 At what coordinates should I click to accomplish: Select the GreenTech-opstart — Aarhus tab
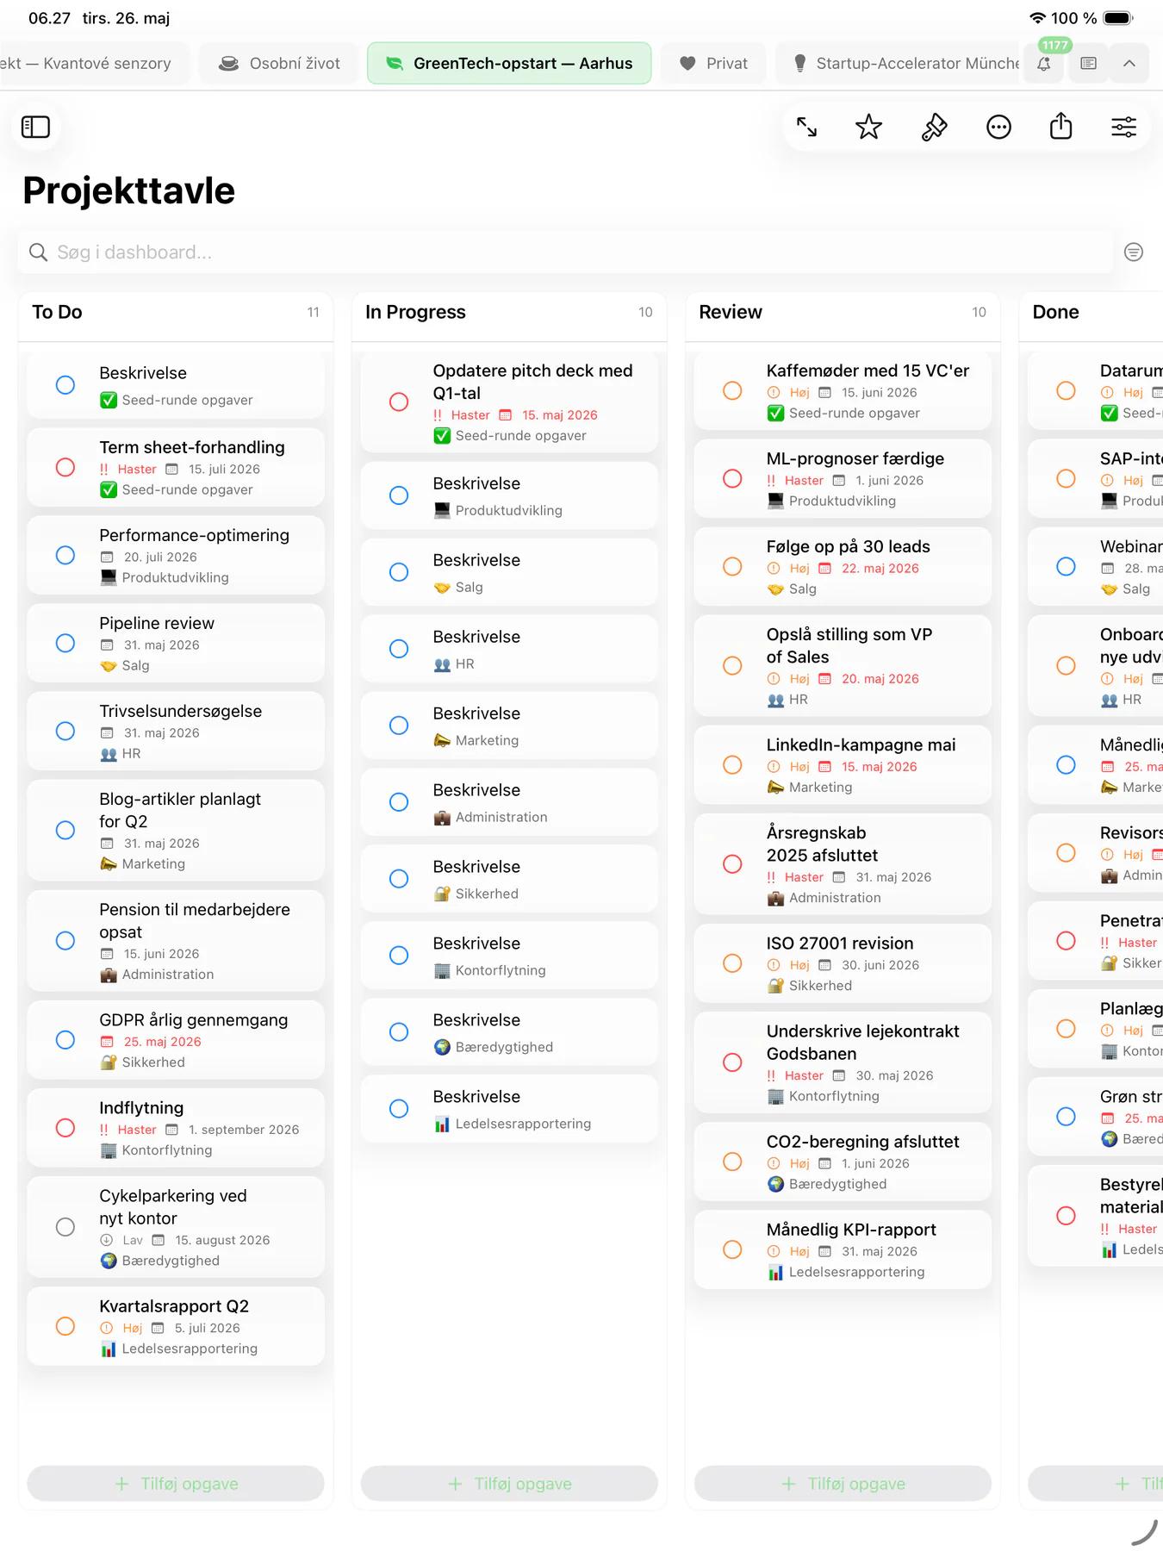click(x=509, y=63)
